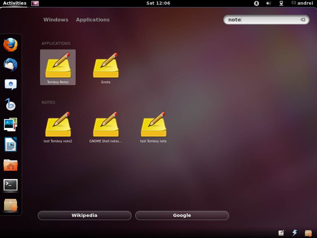
Task: Switch to the Applications tab
Action: (x=92, y=20)
